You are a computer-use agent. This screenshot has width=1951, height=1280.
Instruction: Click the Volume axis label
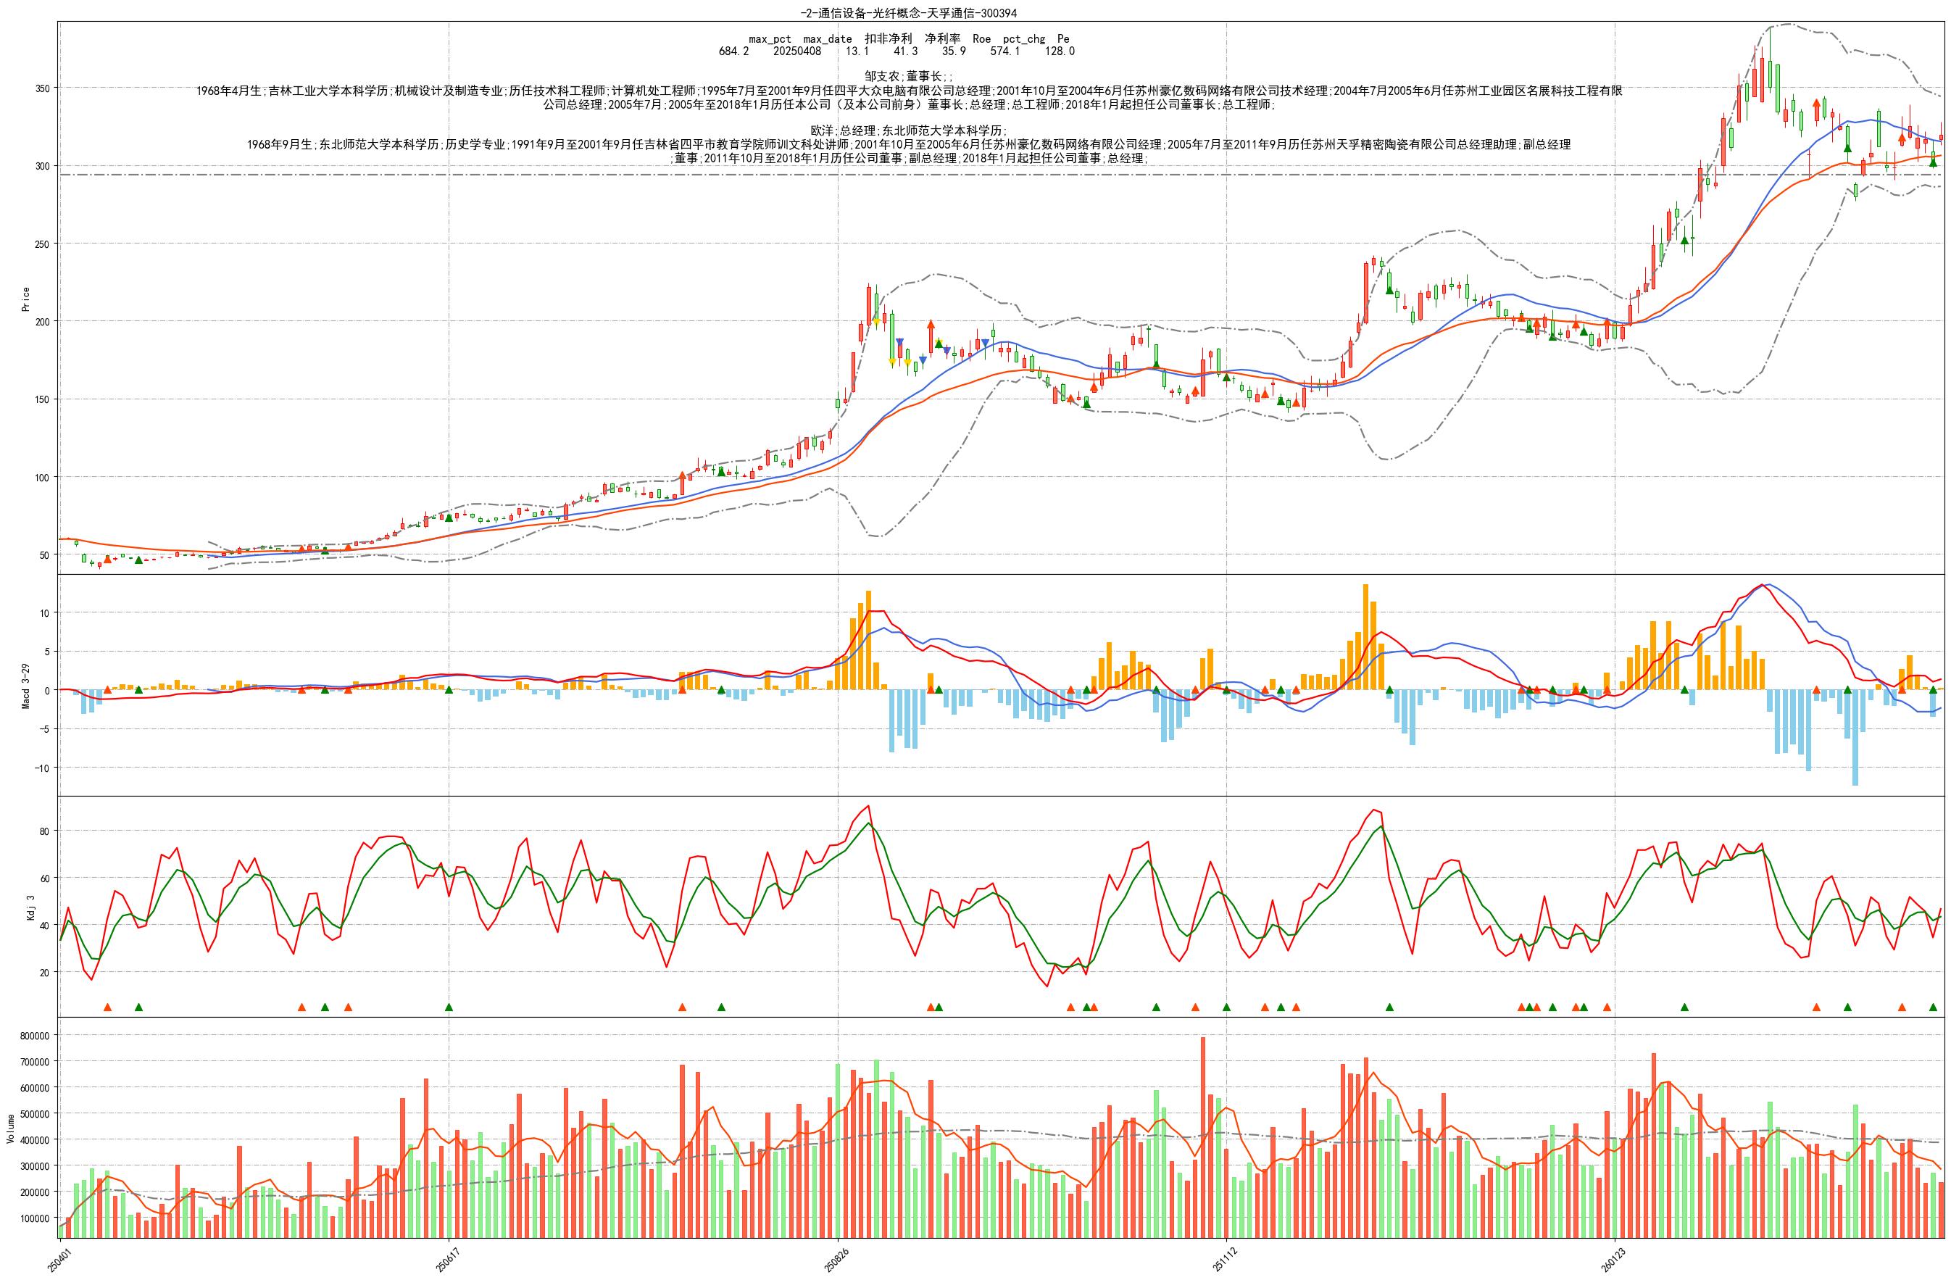point(11,1129)
